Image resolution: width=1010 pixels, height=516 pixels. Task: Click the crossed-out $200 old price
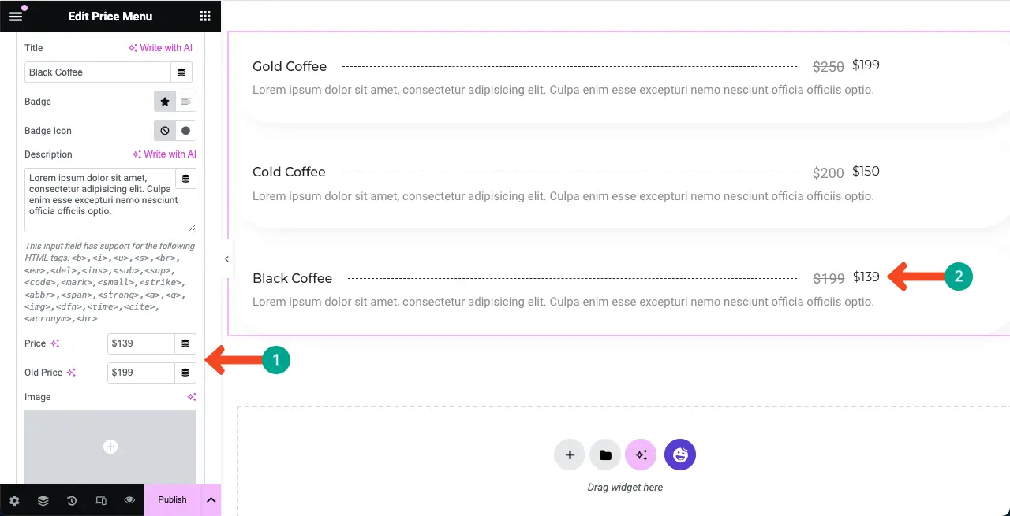point(829,173)
